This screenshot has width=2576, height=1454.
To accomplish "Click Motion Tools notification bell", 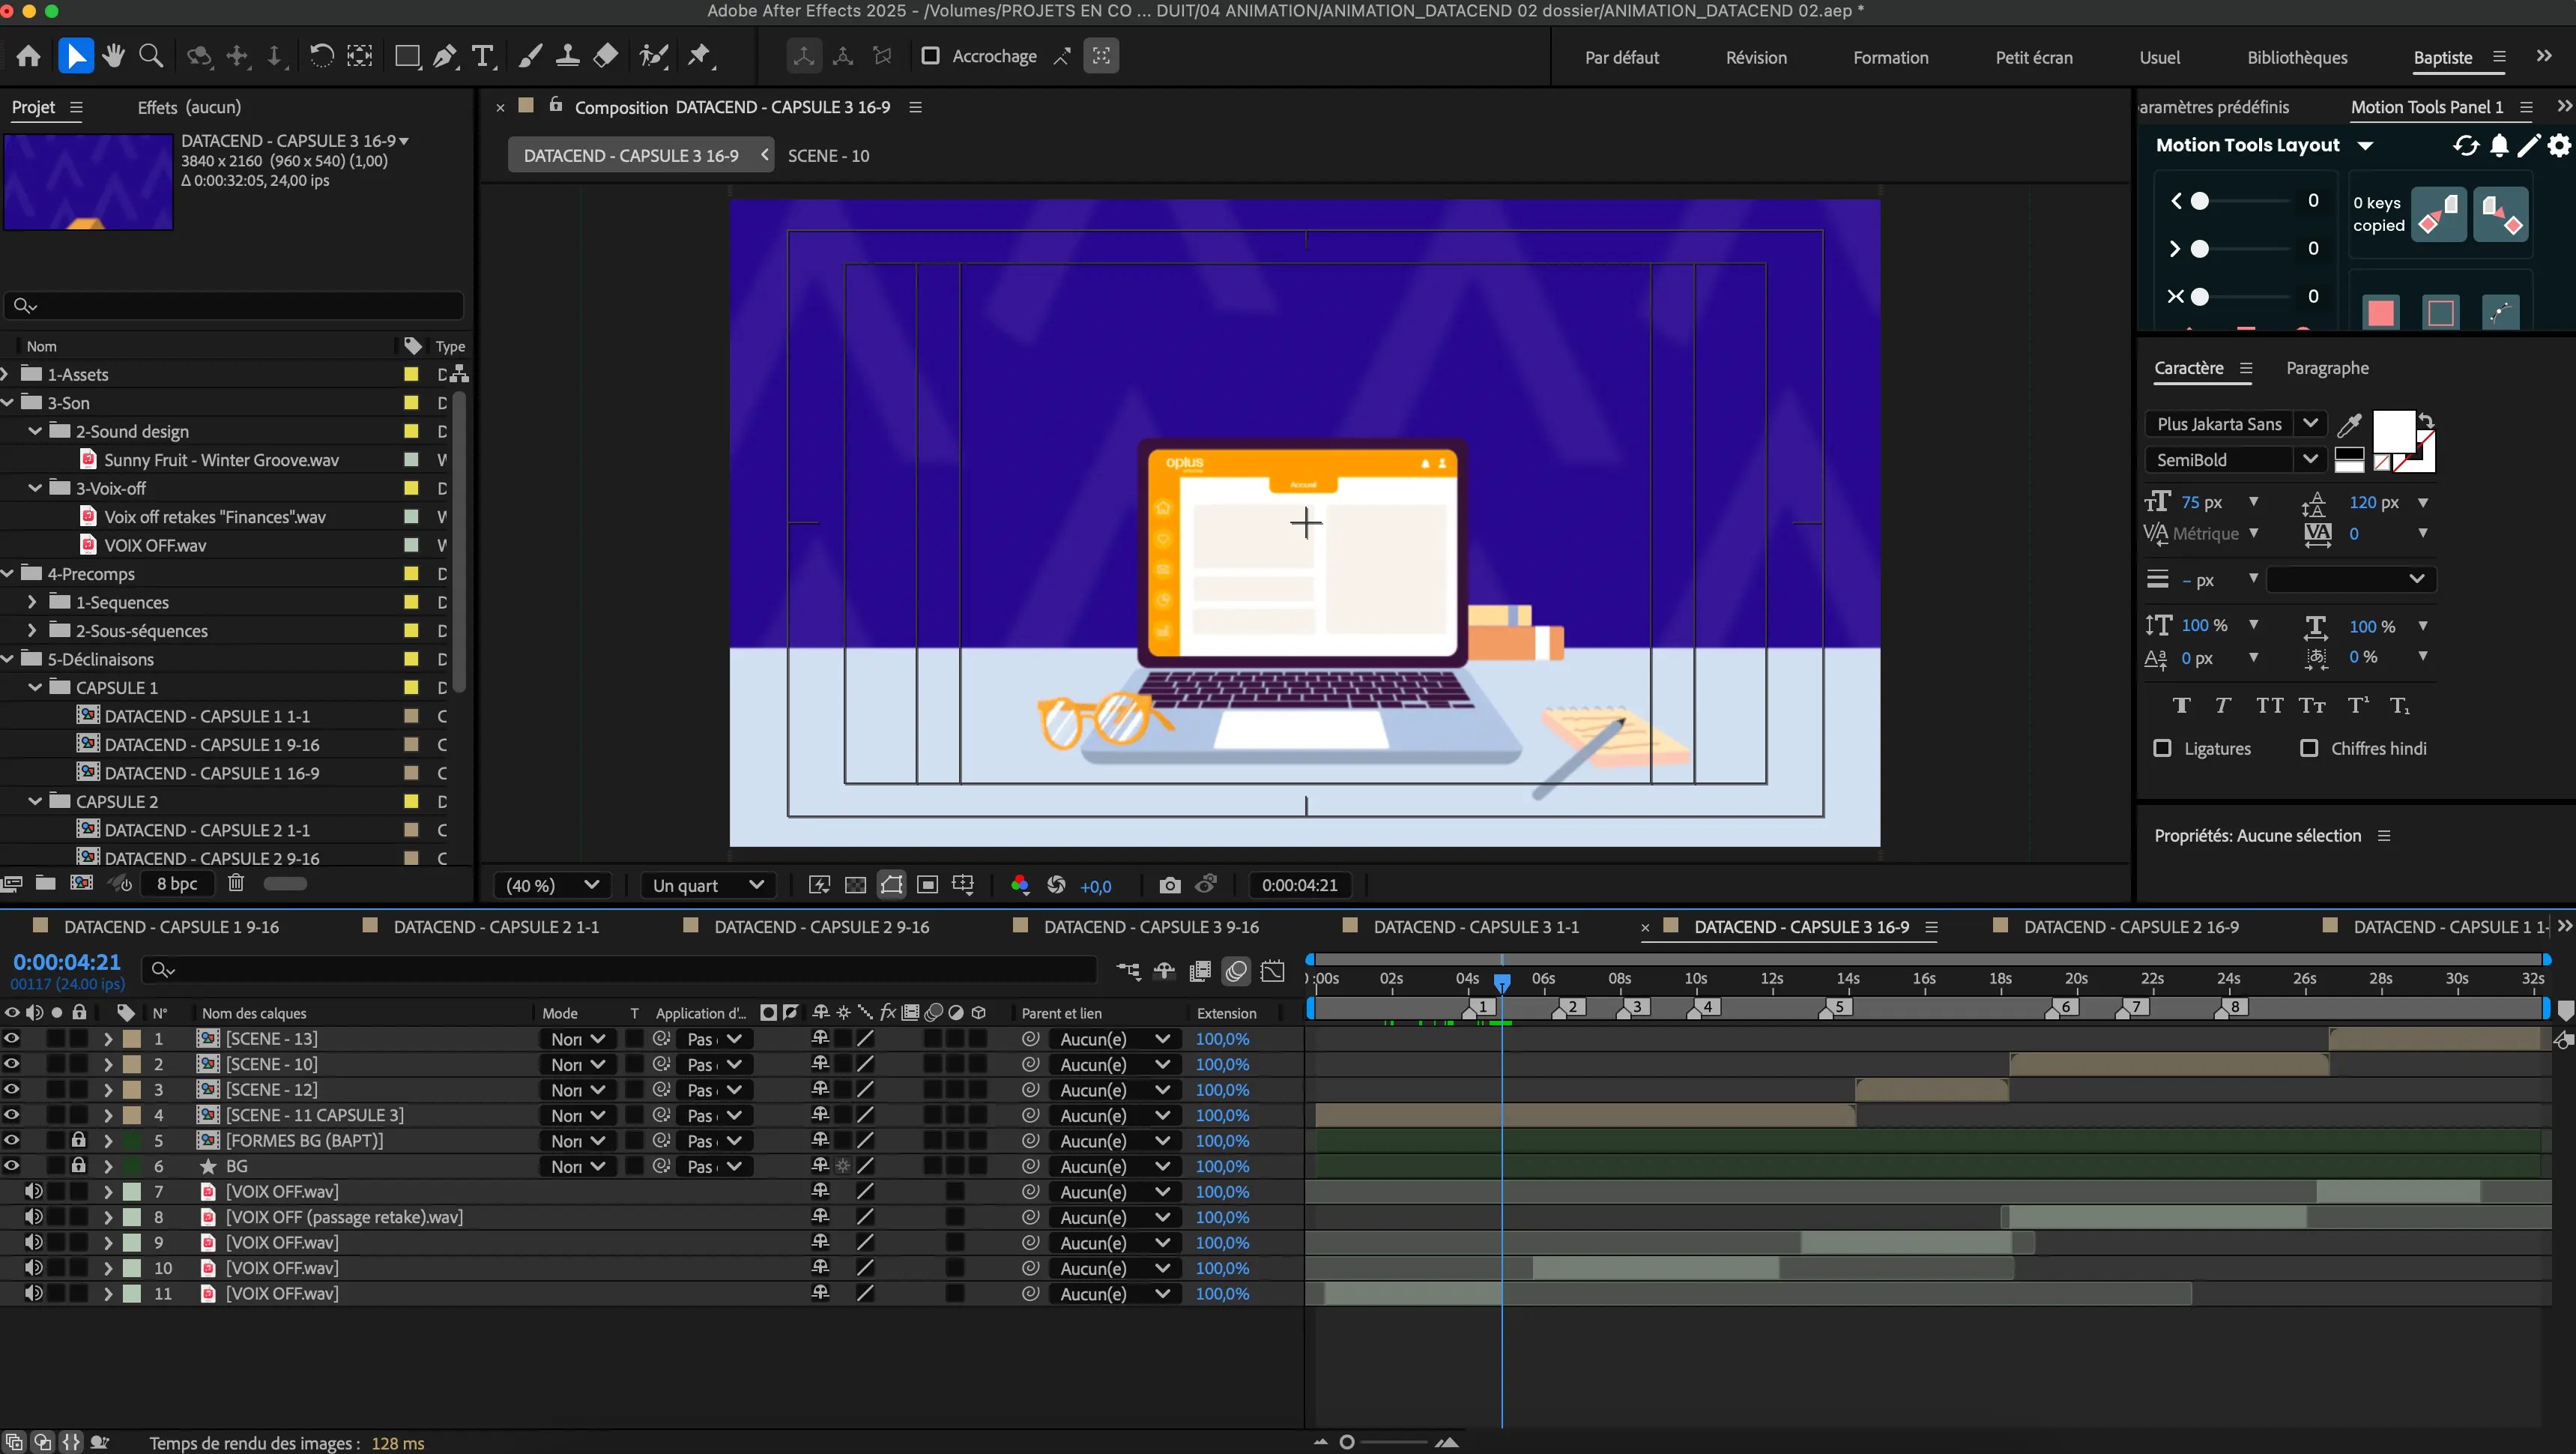I will 2499,146.
